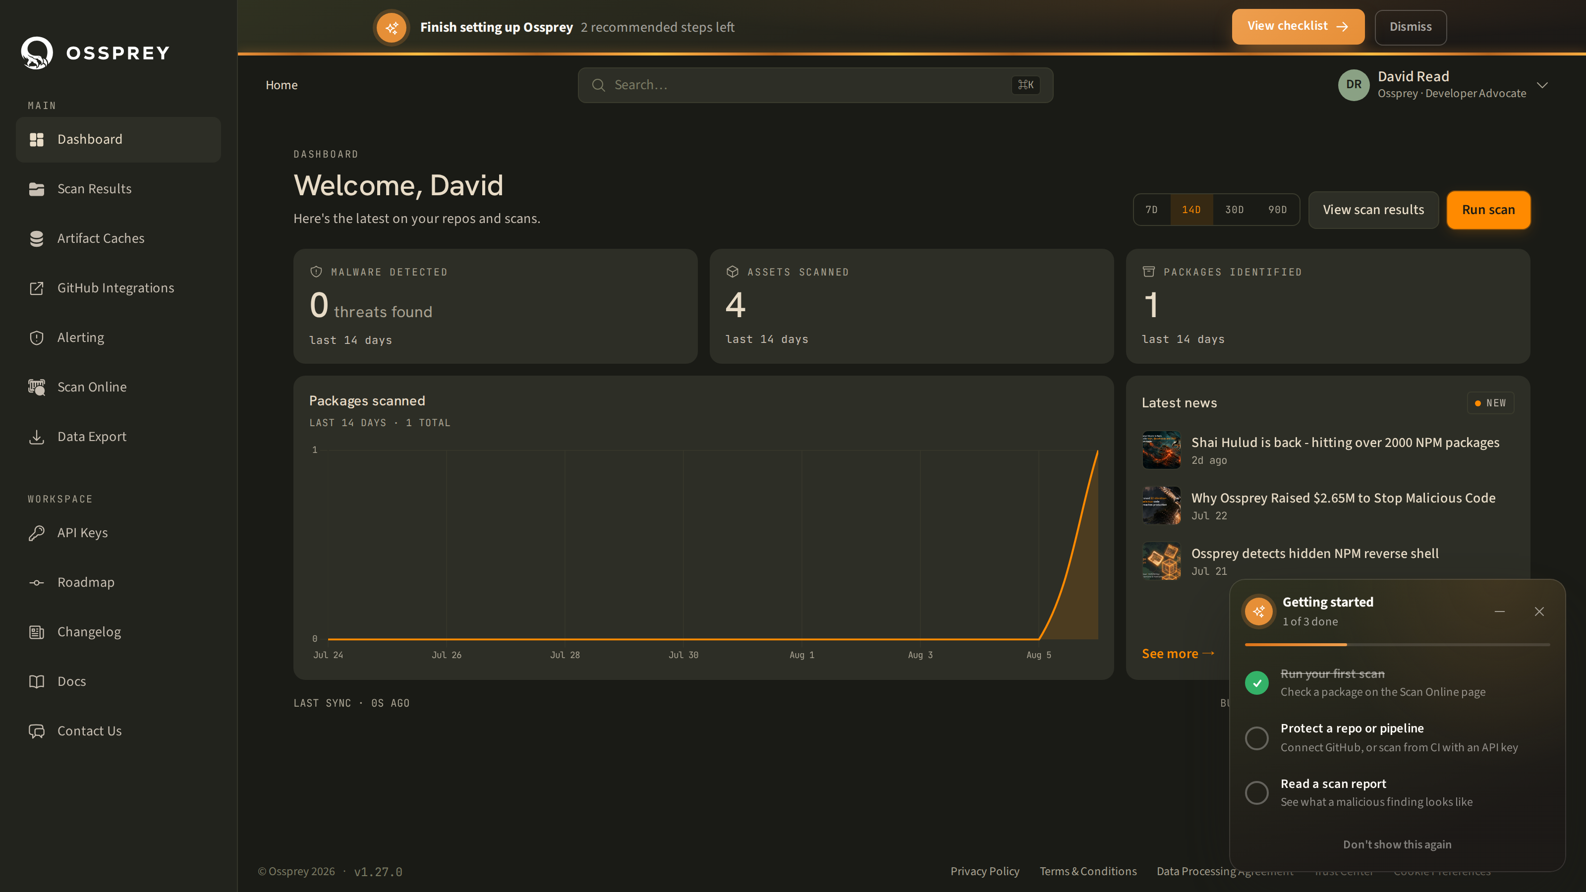
Task: Navigate to Alerting
Action: click(x=118, y=338)
